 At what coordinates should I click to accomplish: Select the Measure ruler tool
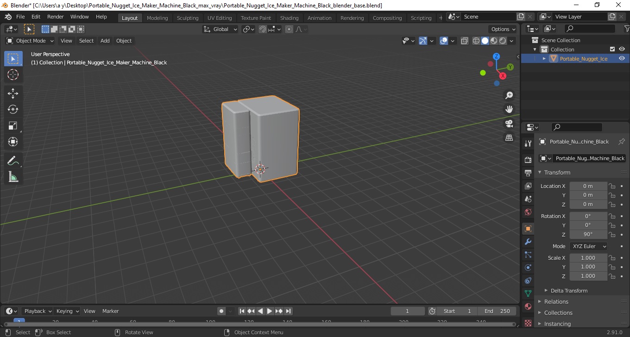[x=13, y=177]
